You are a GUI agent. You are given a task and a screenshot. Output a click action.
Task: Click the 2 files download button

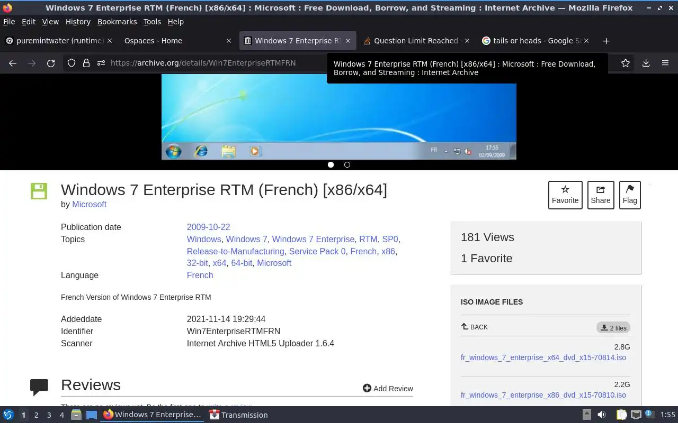613,328
